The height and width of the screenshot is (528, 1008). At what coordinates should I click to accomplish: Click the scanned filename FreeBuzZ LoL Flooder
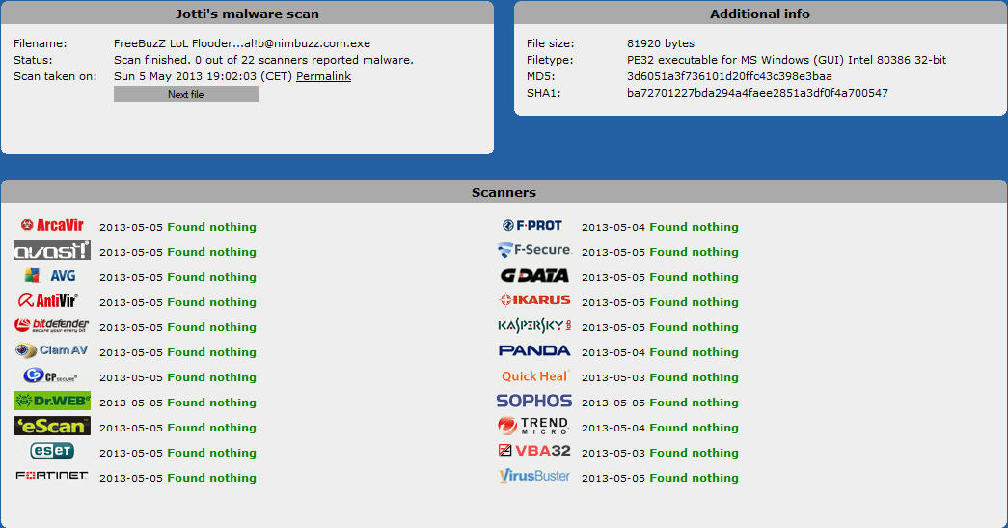tap(242, 43)
